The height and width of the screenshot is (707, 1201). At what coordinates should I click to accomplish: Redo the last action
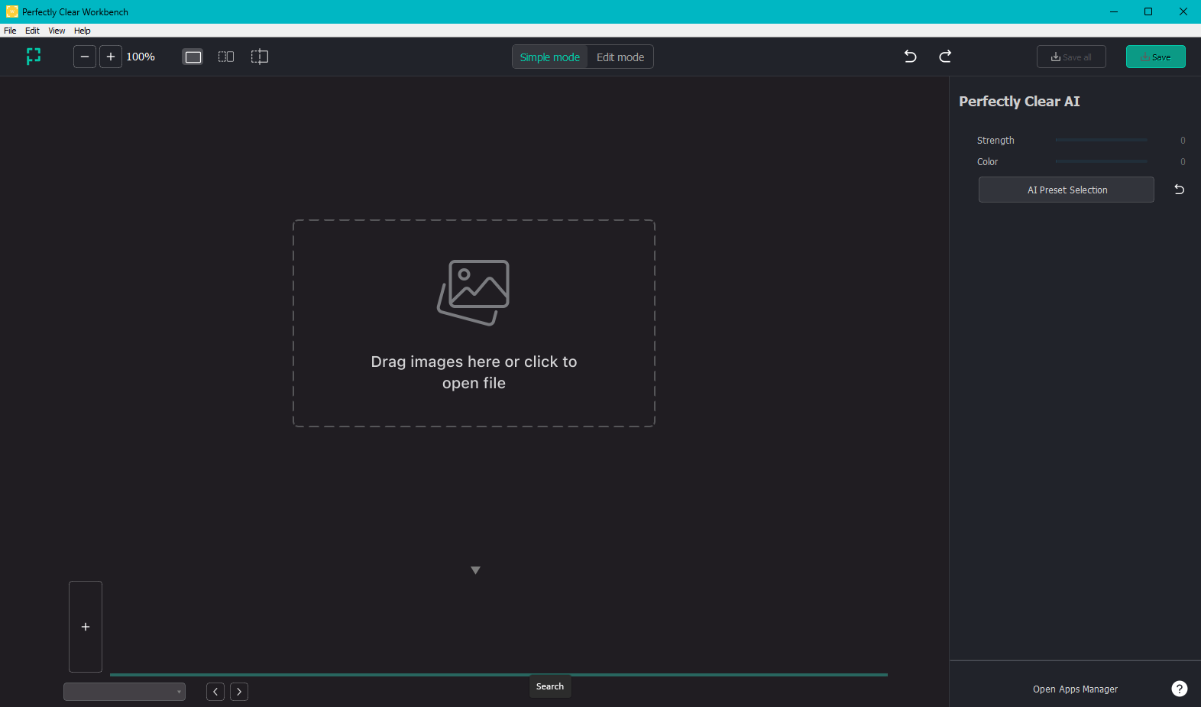click(x=945, y=57)
